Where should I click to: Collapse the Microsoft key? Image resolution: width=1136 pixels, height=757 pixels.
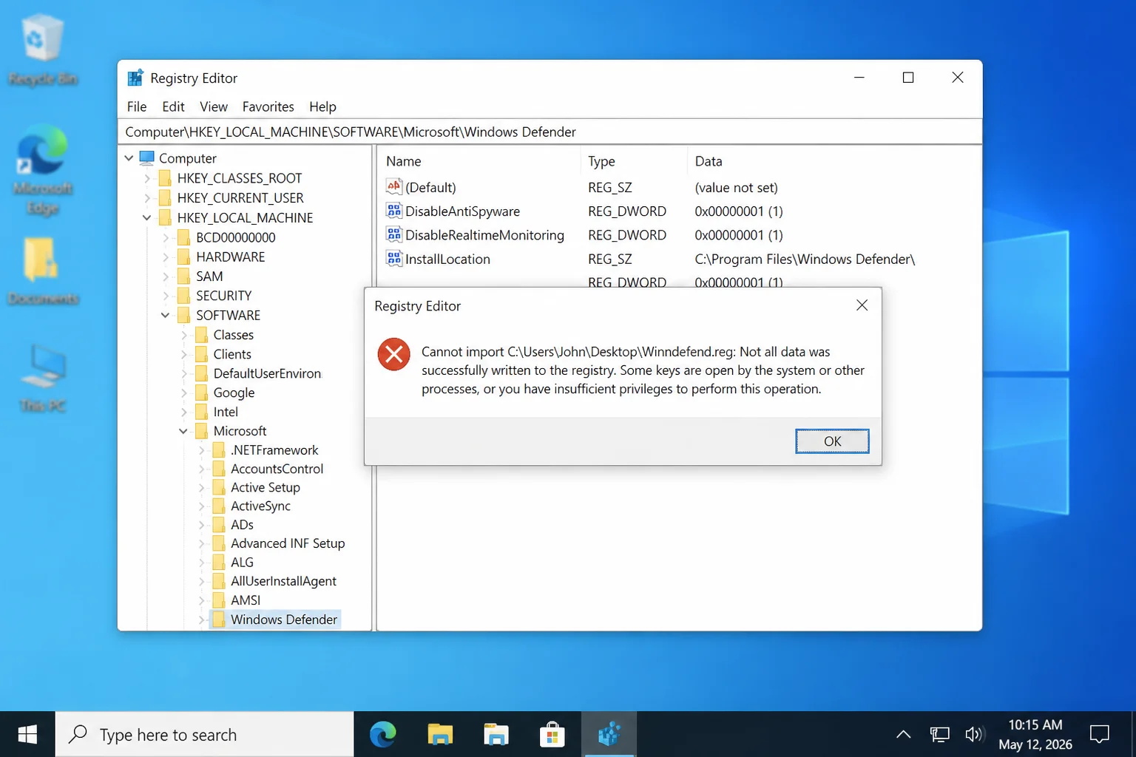tap(183, 431)
